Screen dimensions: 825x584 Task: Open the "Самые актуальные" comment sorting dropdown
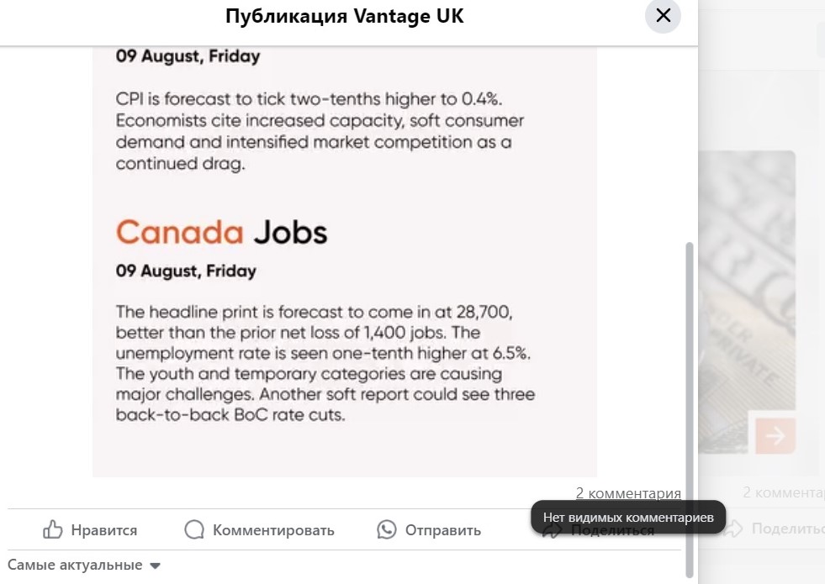(x=76, y=565)
